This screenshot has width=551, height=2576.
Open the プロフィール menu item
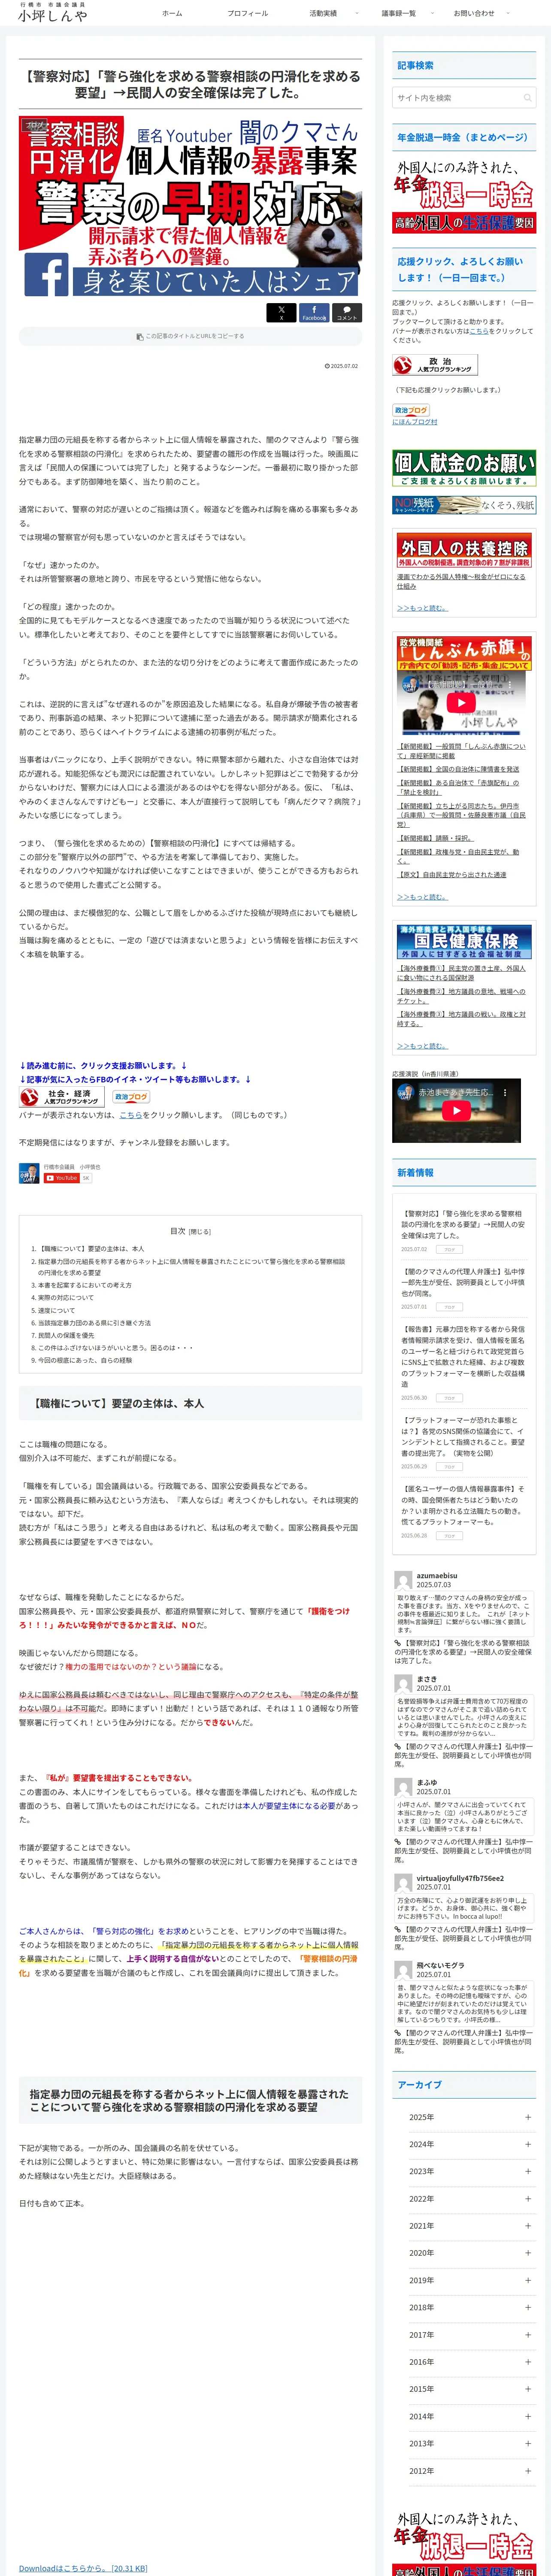(247, 13)
